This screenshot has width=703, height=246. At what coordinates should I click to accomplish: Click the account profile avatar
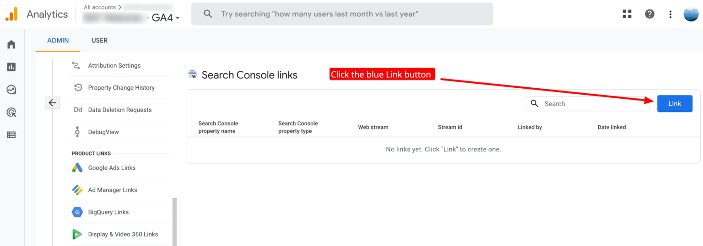pos(691,14)
